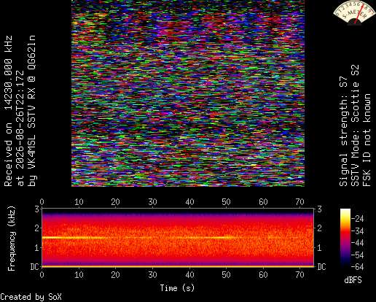This screenshot has width=376, height=302.
Task: Click the 'SSTV Mode: Scottie S2' label
Action: (355, 125)
